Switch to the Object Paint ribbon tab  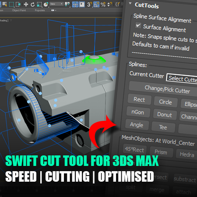(19, 11)
